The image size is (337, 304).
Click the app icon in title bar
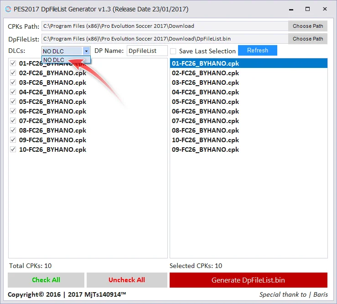click(8, 9)
